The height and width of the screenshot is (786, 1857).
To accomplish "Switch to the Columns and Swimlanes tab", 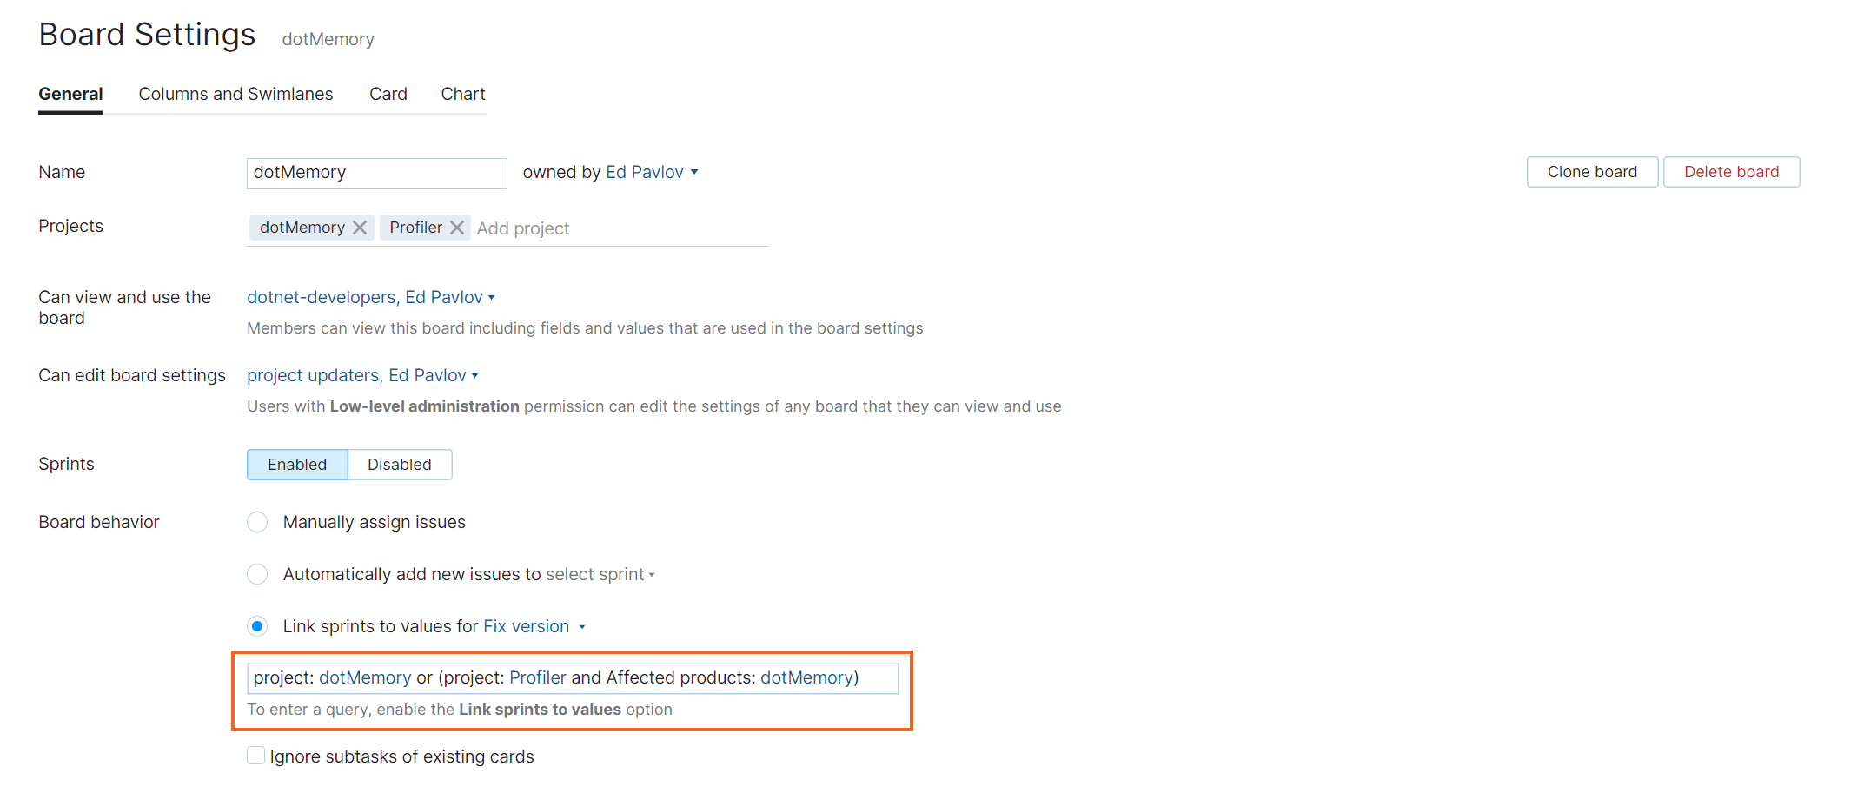I will pyautogui.click(x=235, y=94).
